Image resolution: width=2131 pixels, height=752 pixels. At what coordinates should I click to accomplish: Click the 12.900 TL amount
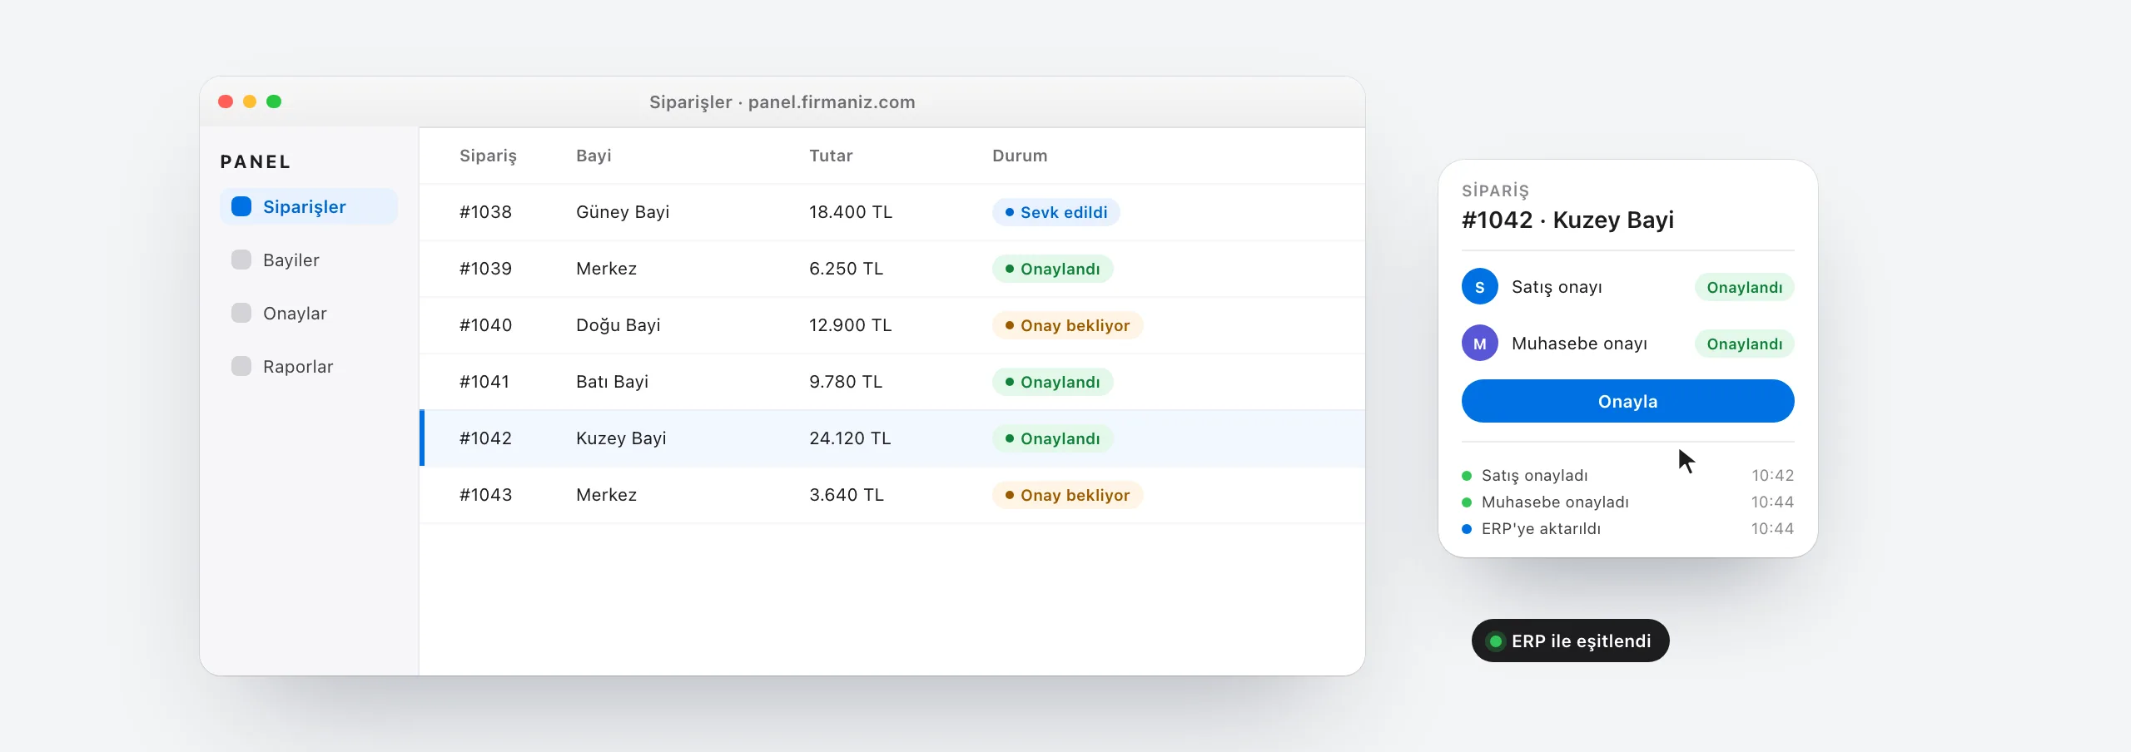(x=850, y=325)
